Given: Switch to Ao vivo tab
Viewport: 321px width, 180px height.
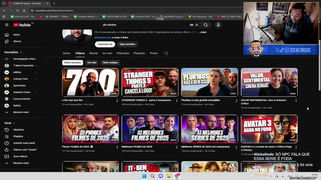Looking at the screenshot, I should 107,53.
